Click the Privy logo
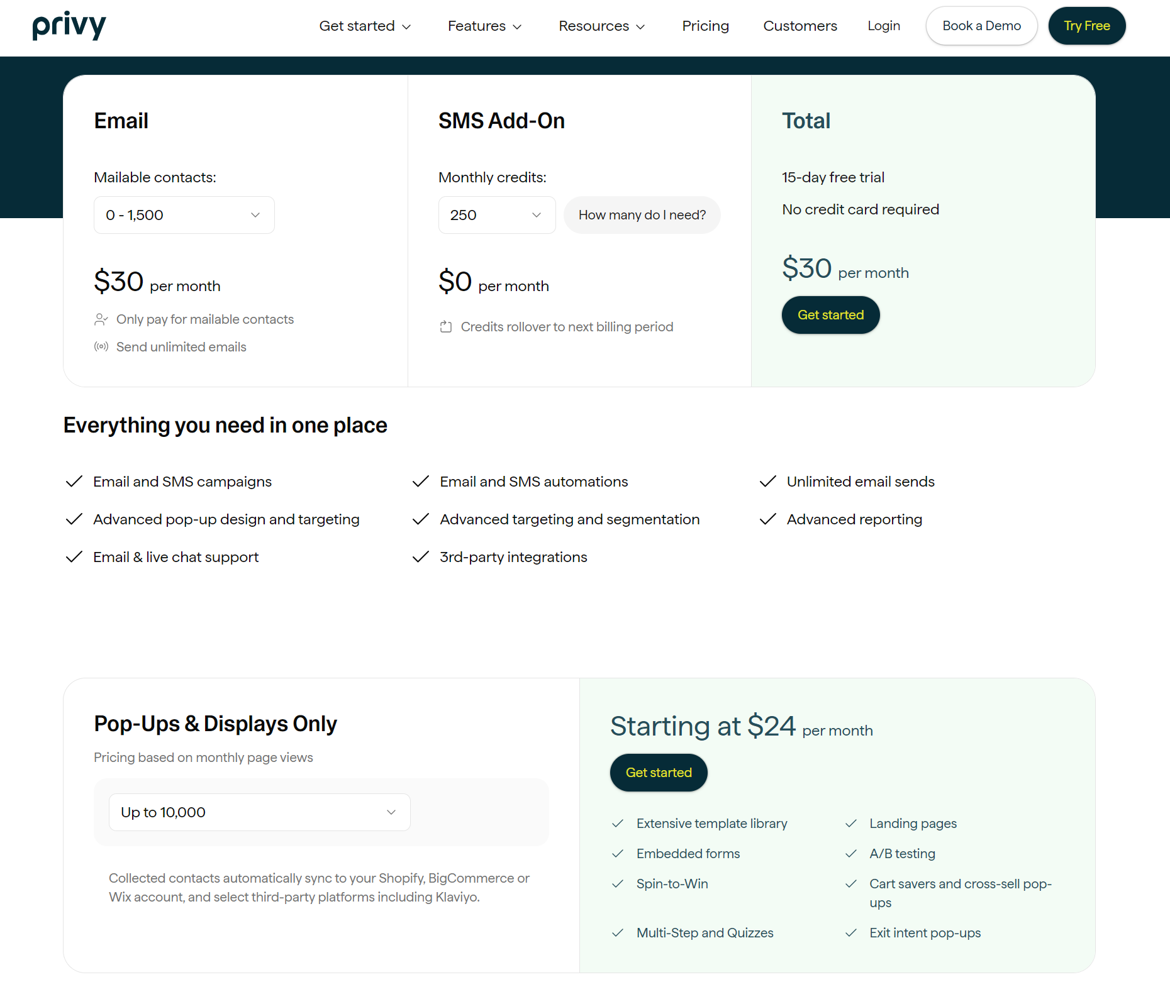The width and height of the screenshot is (1170, 1004). [69, 26]
